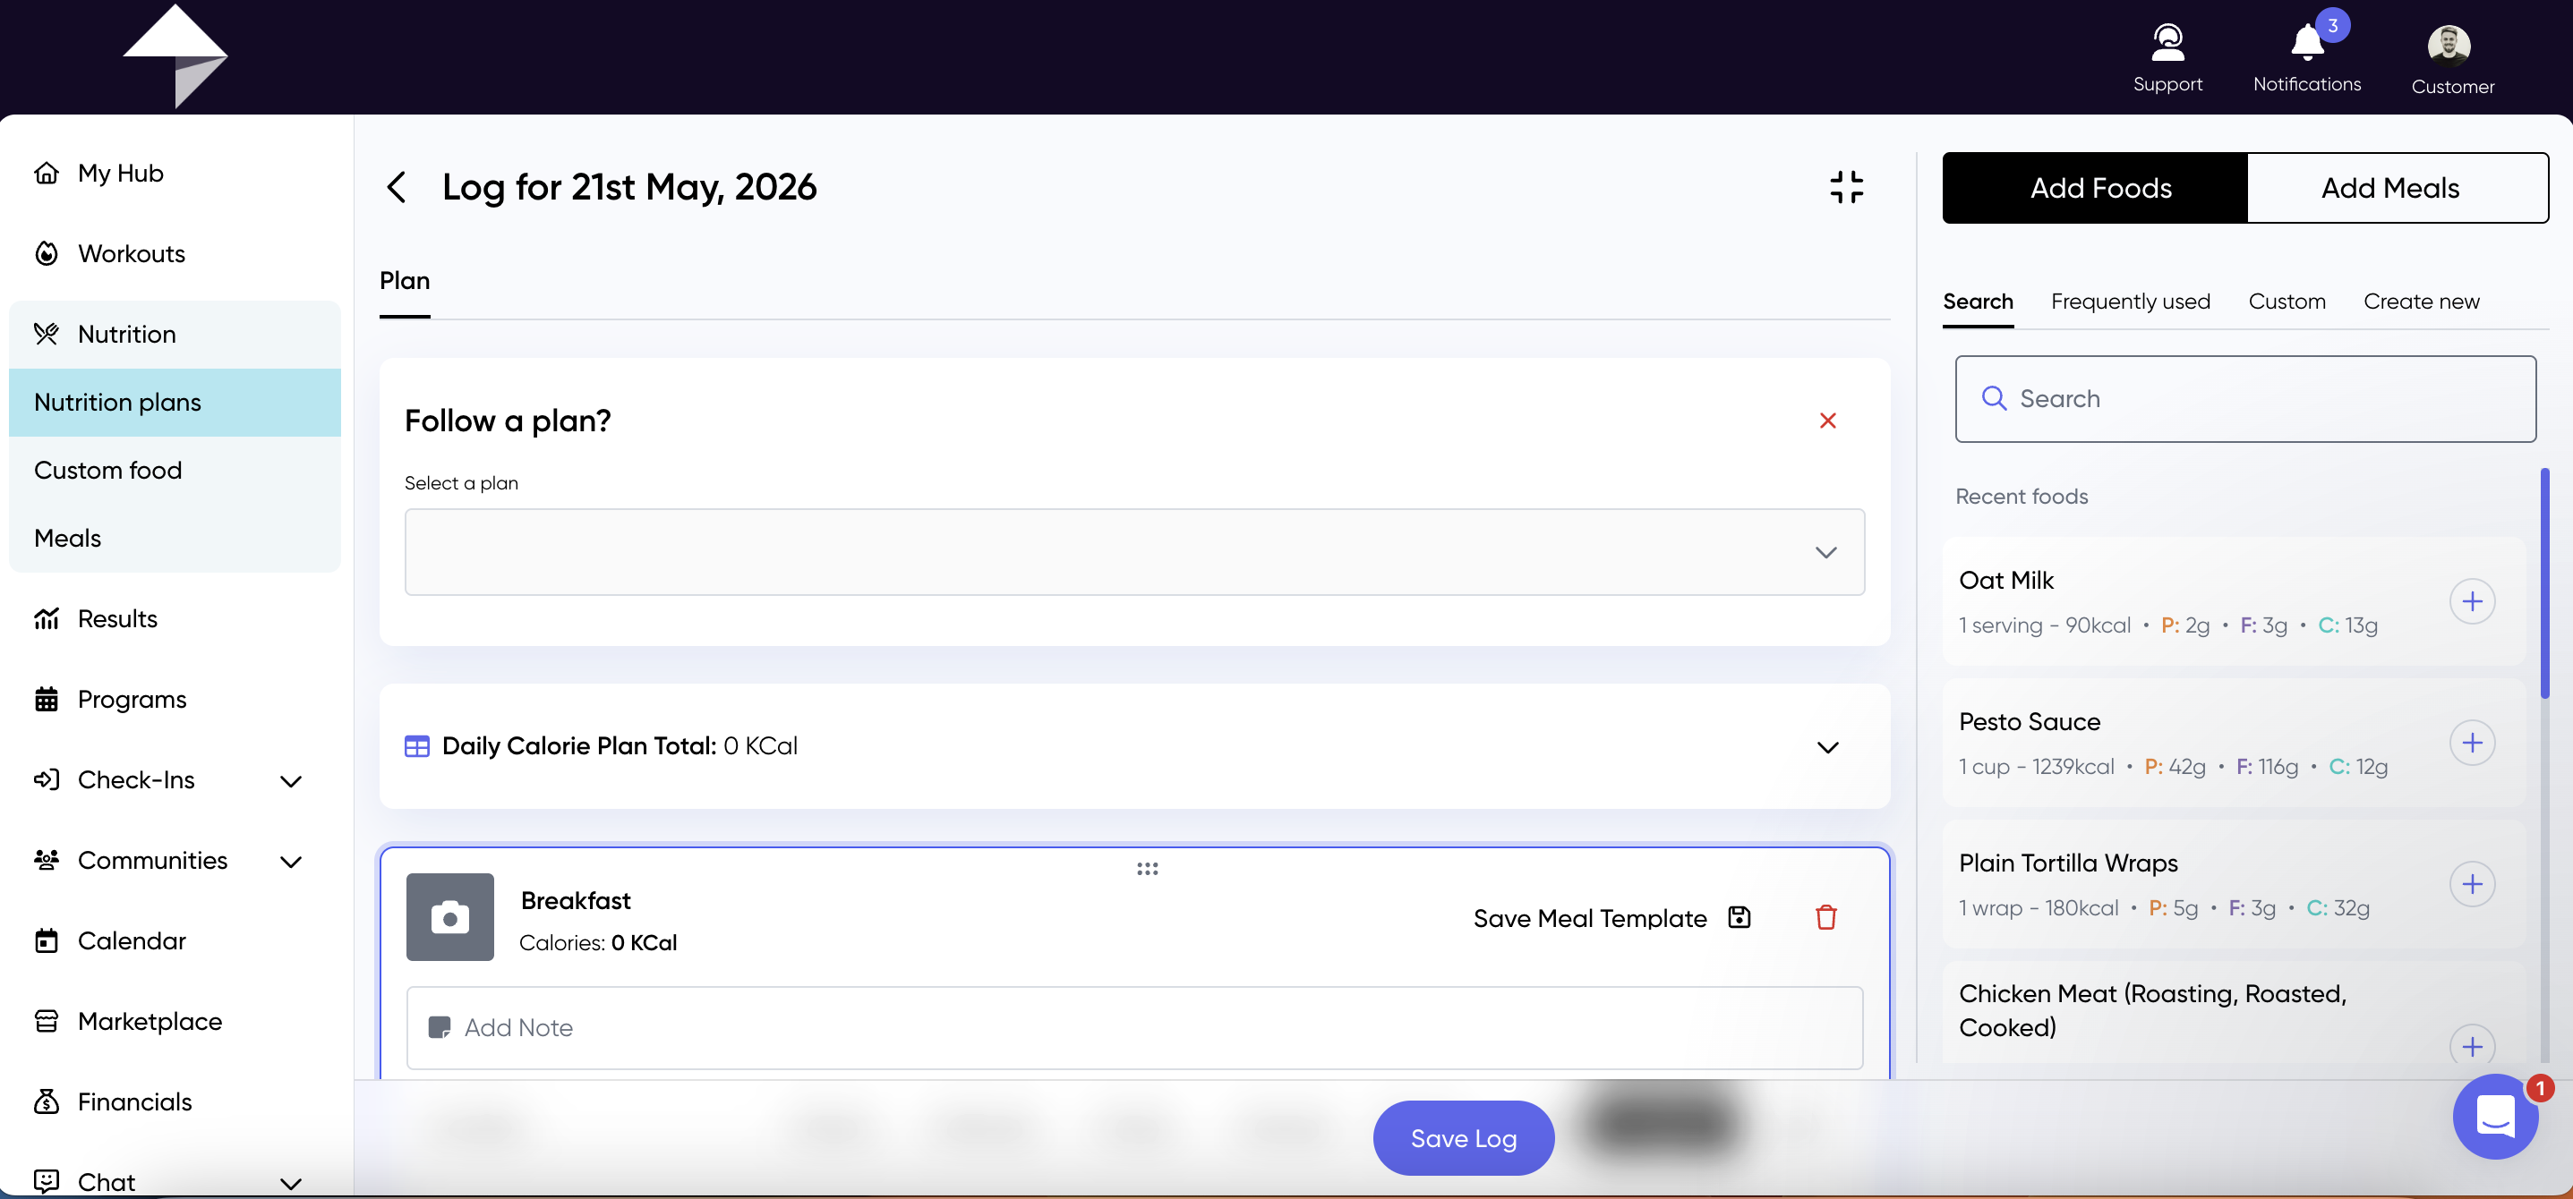Click the food Search input field
2573x1199 pixels.
2245,399
